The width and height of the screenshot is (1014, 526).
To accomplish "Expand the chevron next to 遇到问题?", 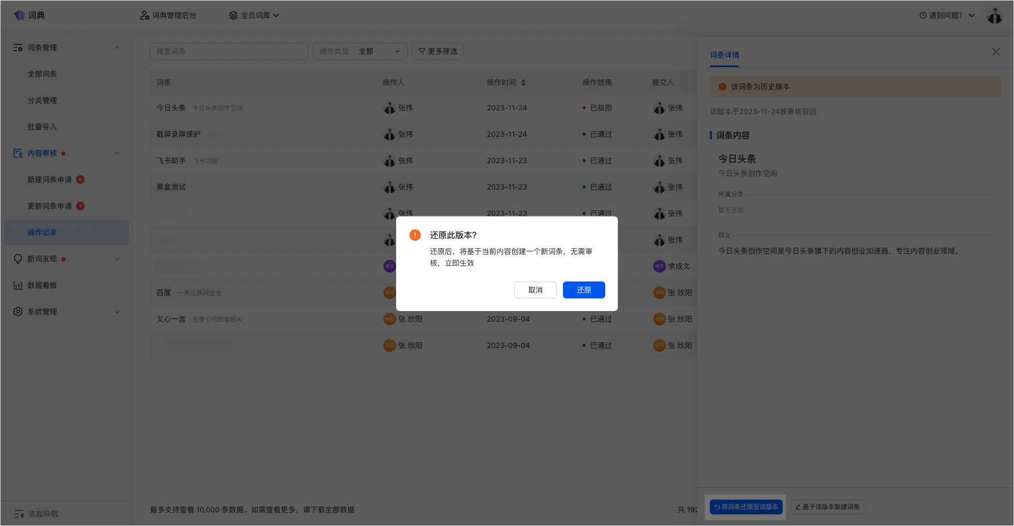I will click(x=972, y=15).
